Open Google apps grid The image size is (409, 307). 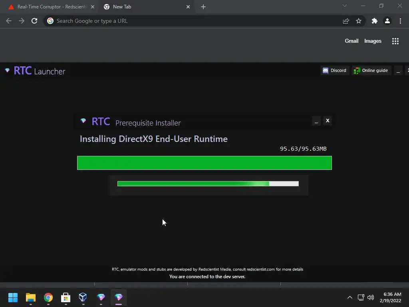(x=395, y=41)
